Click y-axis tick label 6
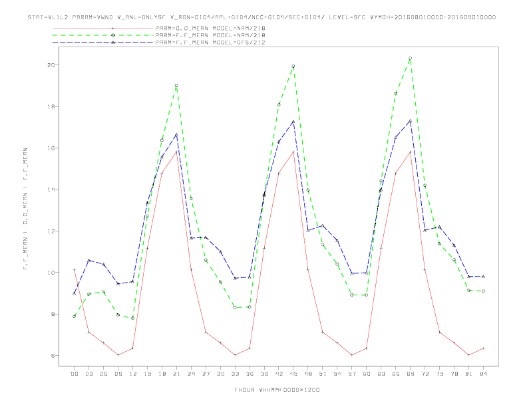Viewport: 527px width, 407px height. click(x=53, y=355)
